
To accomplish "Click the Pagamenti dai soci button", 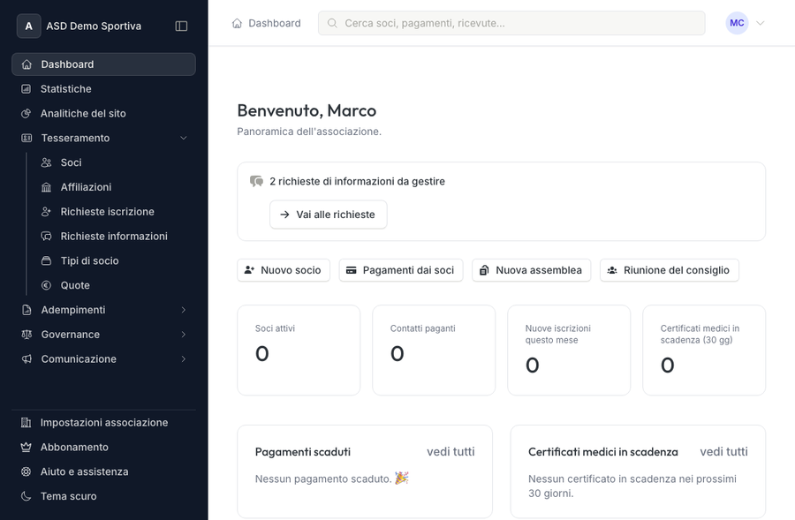I will click(x=401, y=270).
